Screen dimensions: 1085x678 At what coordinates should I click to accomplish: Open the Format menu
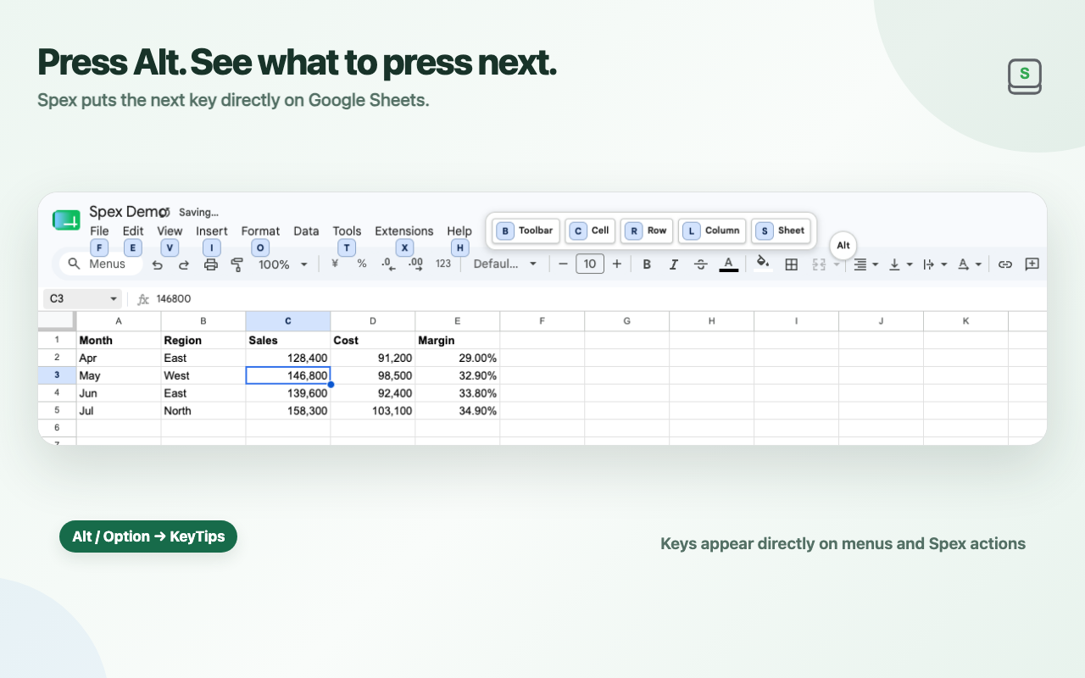tap(260, 231)
